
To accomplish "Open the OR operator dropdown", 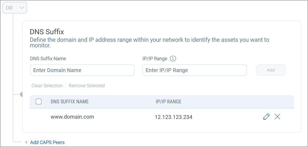I will coord(15,8).
